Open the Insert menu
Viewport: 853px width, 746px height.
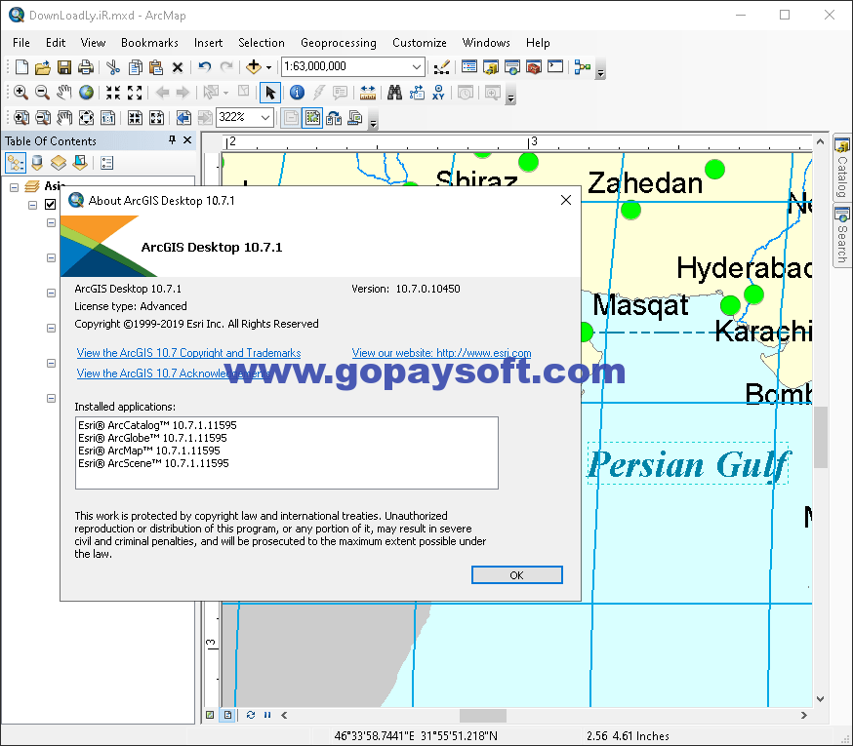[x=208, y=43]
